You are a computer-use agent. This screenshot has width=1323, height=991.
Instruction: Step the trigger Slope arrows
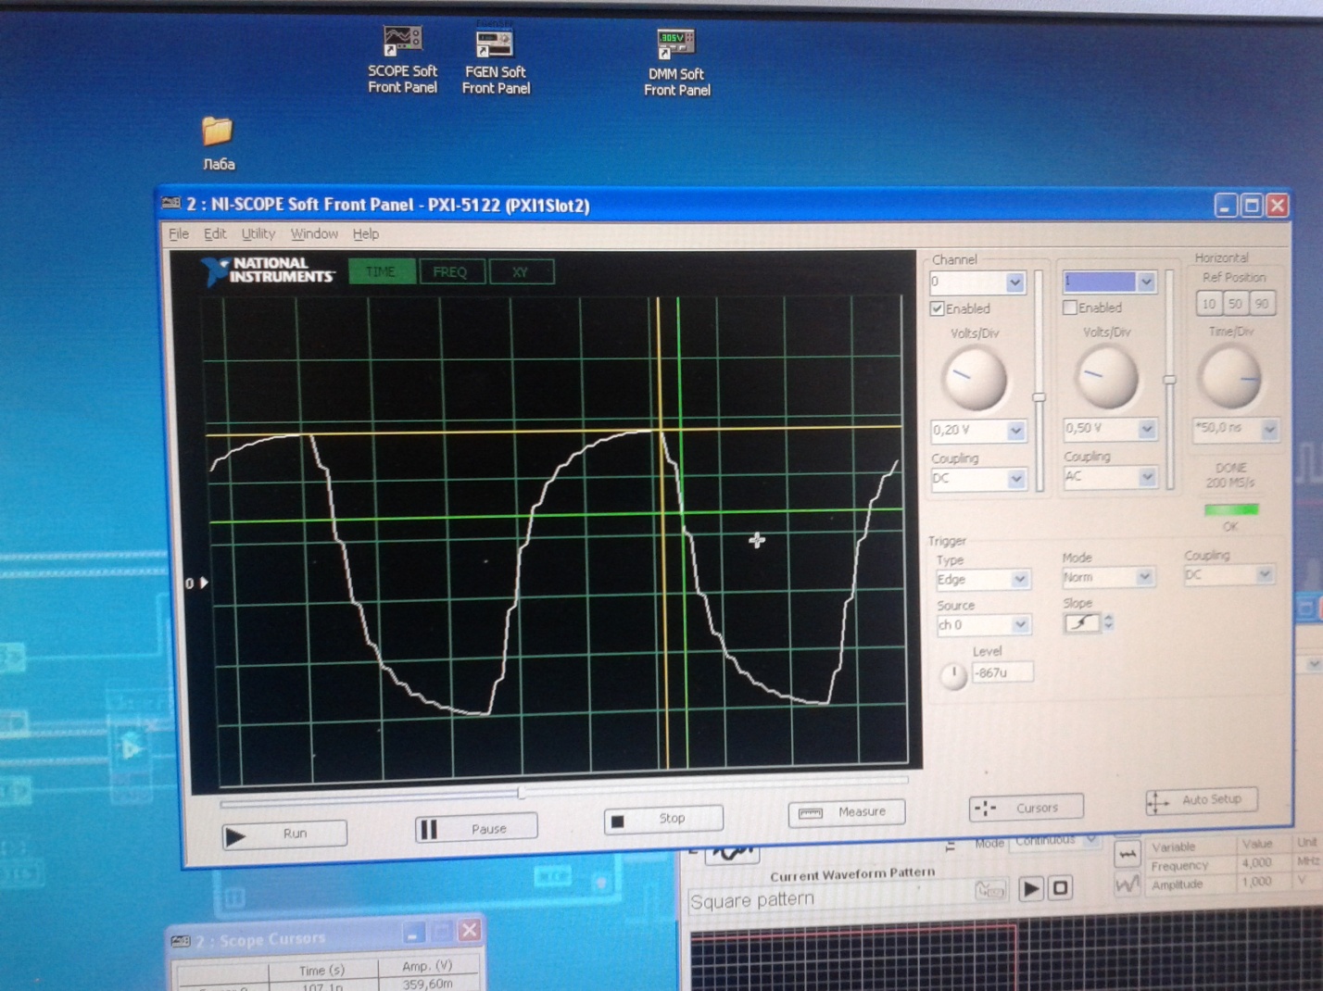pyautogui.click(x=1108, y=622)
